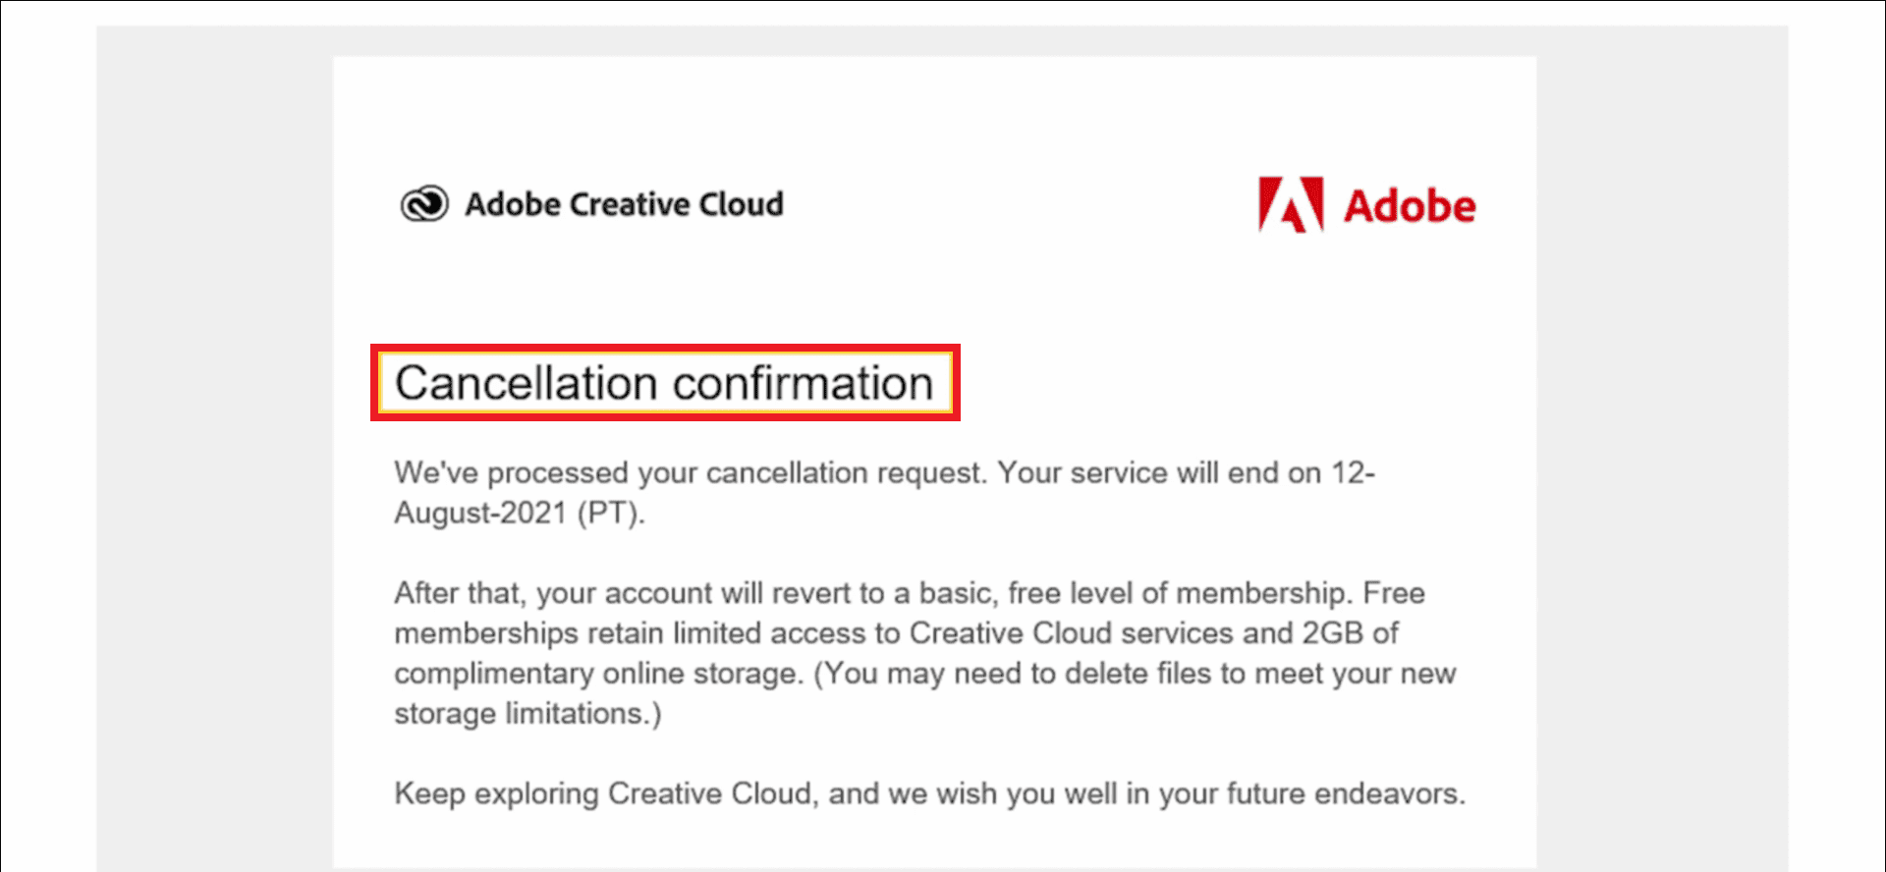Click the "August-2021" date text
The image size is (1886, 872).
[480, 514]
